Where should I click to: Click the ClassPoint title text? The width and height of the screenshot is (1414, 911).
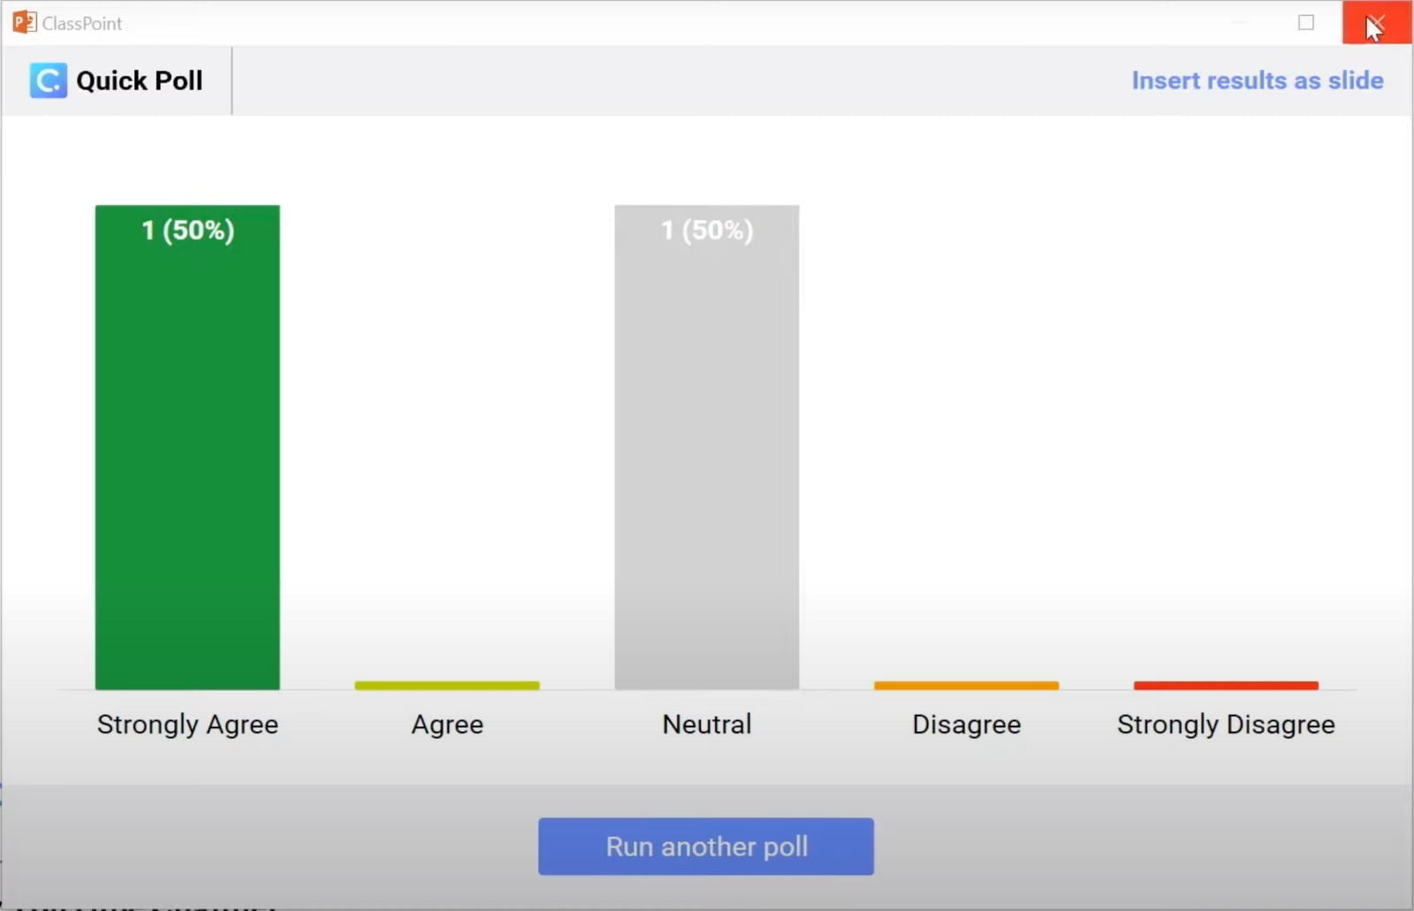[x=82, y=24]
